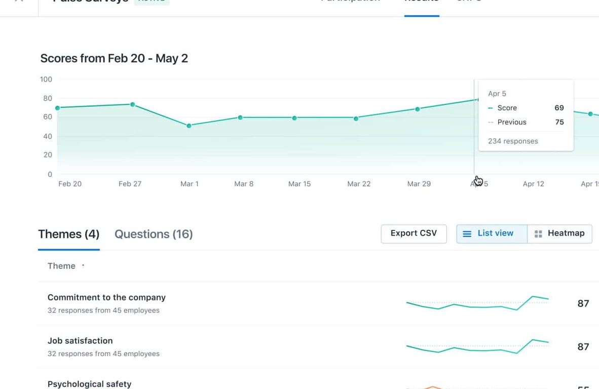Select the Feb 27 data point on chart

pyautogui.click(x=133, y=104)
